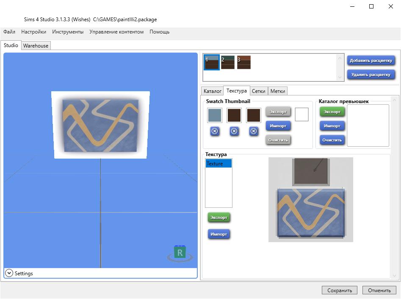Click the green R reset-view icon
Viewport: 401px width, 299px height.
point(180,253)
